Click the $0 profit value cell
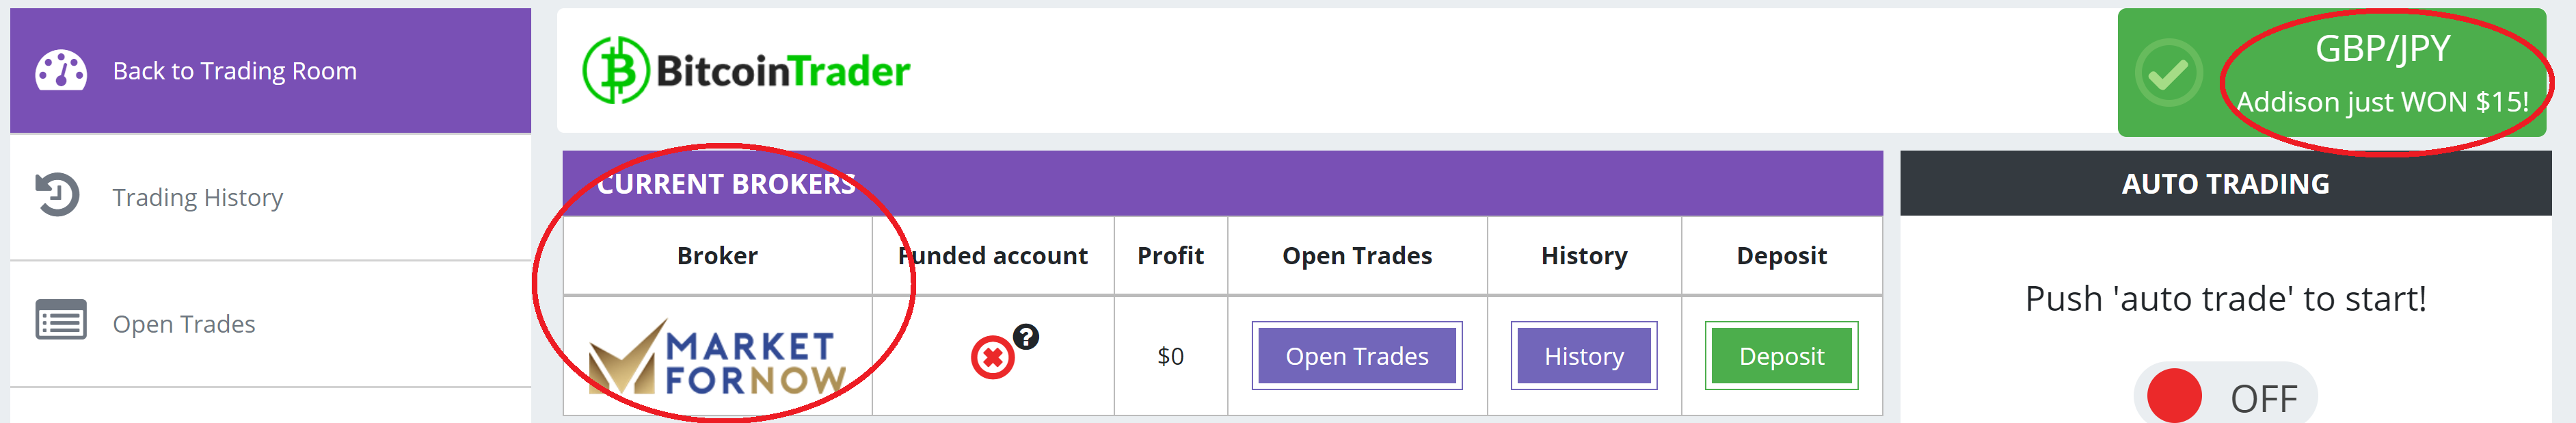2576x423 pixels. tap(1170, 356)
